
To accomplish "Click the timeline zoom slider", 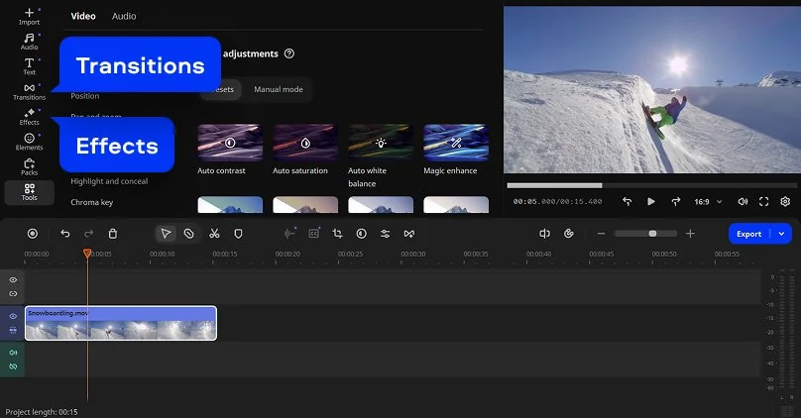I will [x=645, y=234].
